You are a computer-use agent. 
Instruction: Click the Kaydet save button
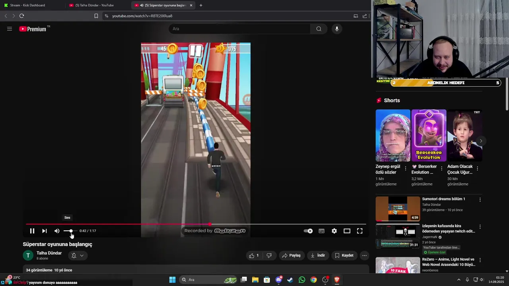click(x=344, y=255)
